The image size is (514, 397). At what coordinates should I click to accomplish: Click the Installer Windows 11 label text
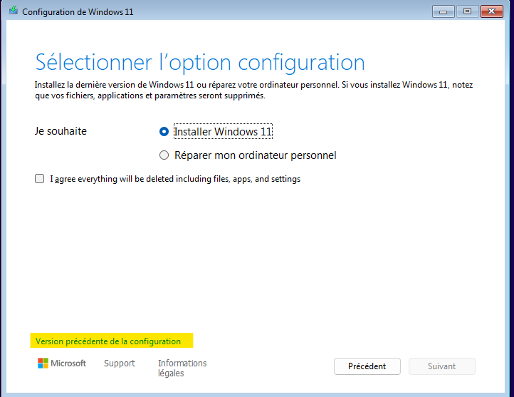(223, 132)
